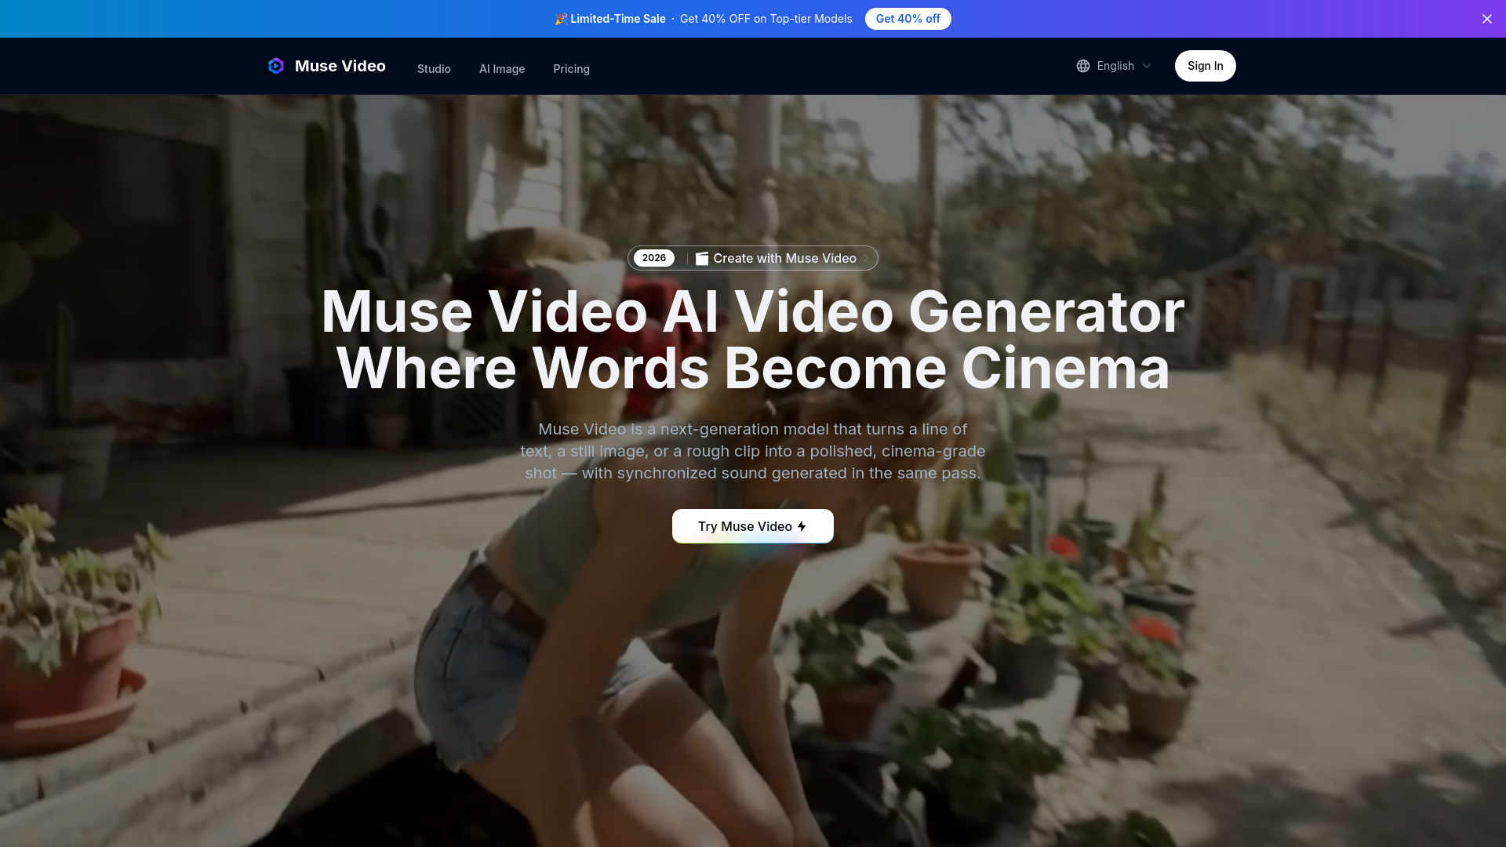The height and width of the screenshot is (847, 1506).
Task: Close the sale banner with the X
Action: [x=1487, y=19]
